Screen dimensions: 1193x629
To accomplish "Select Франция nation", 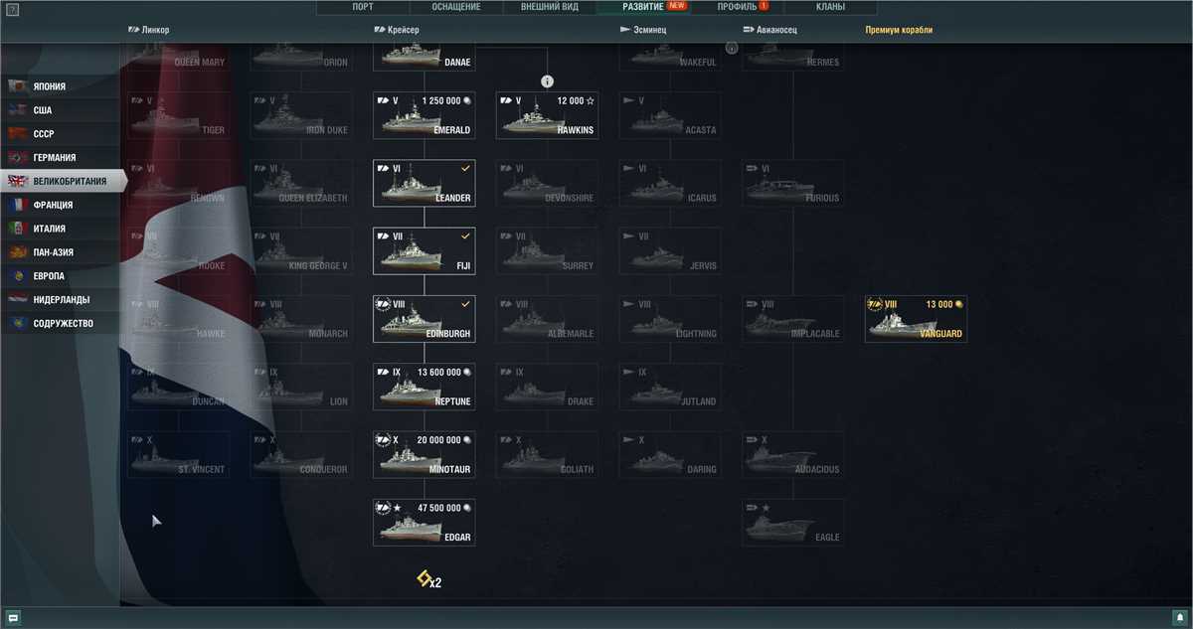I will pyautogui.click(x=62, y=205).
